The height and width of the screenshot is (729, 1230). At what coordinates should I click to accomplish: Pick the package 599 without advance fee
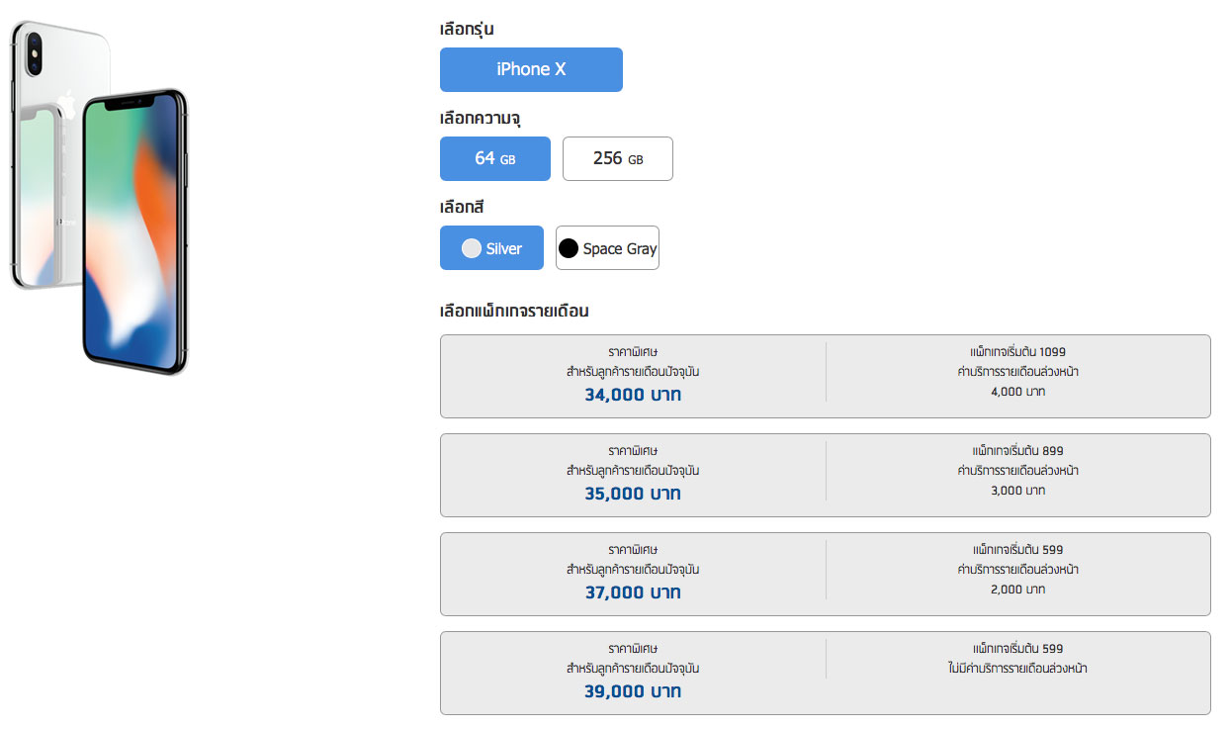826,673
